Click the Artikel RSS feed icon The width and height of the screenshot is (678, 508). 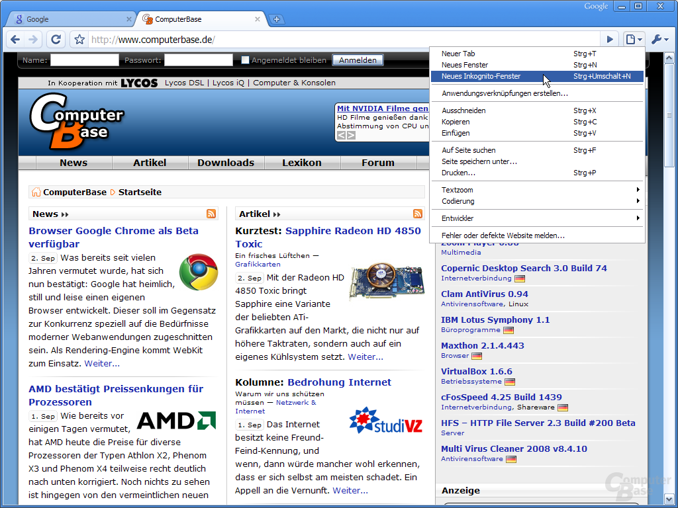click(418, 214)
